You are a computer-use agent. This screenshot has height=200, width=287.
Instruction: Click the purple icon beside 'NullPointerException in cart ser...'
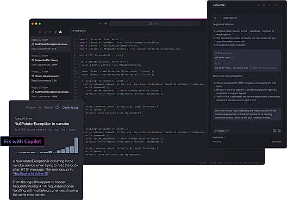pyautogui.click(x=33, y=92)
